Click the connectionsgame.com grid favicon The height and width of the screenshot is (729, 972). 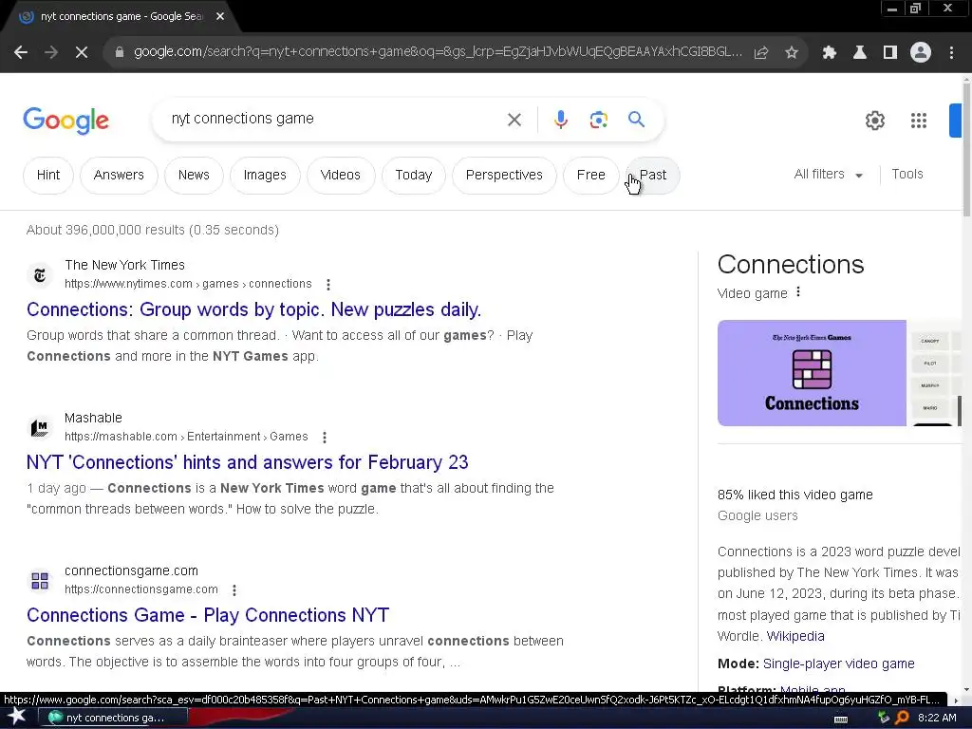point(40,581)
